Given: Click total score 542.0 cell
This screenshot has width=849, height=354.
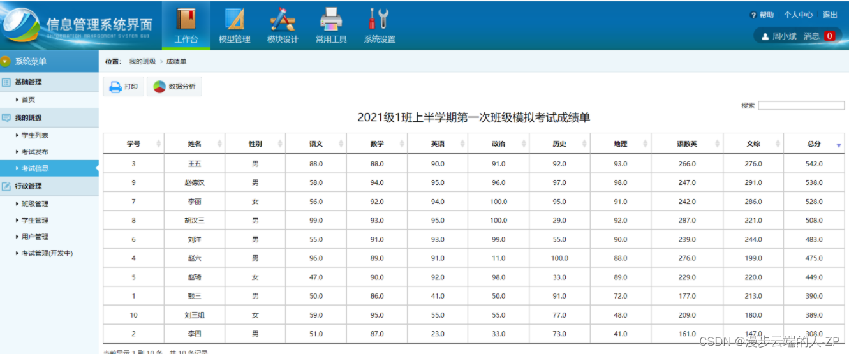Looking at the screenshot, I should tap(814, 165).
